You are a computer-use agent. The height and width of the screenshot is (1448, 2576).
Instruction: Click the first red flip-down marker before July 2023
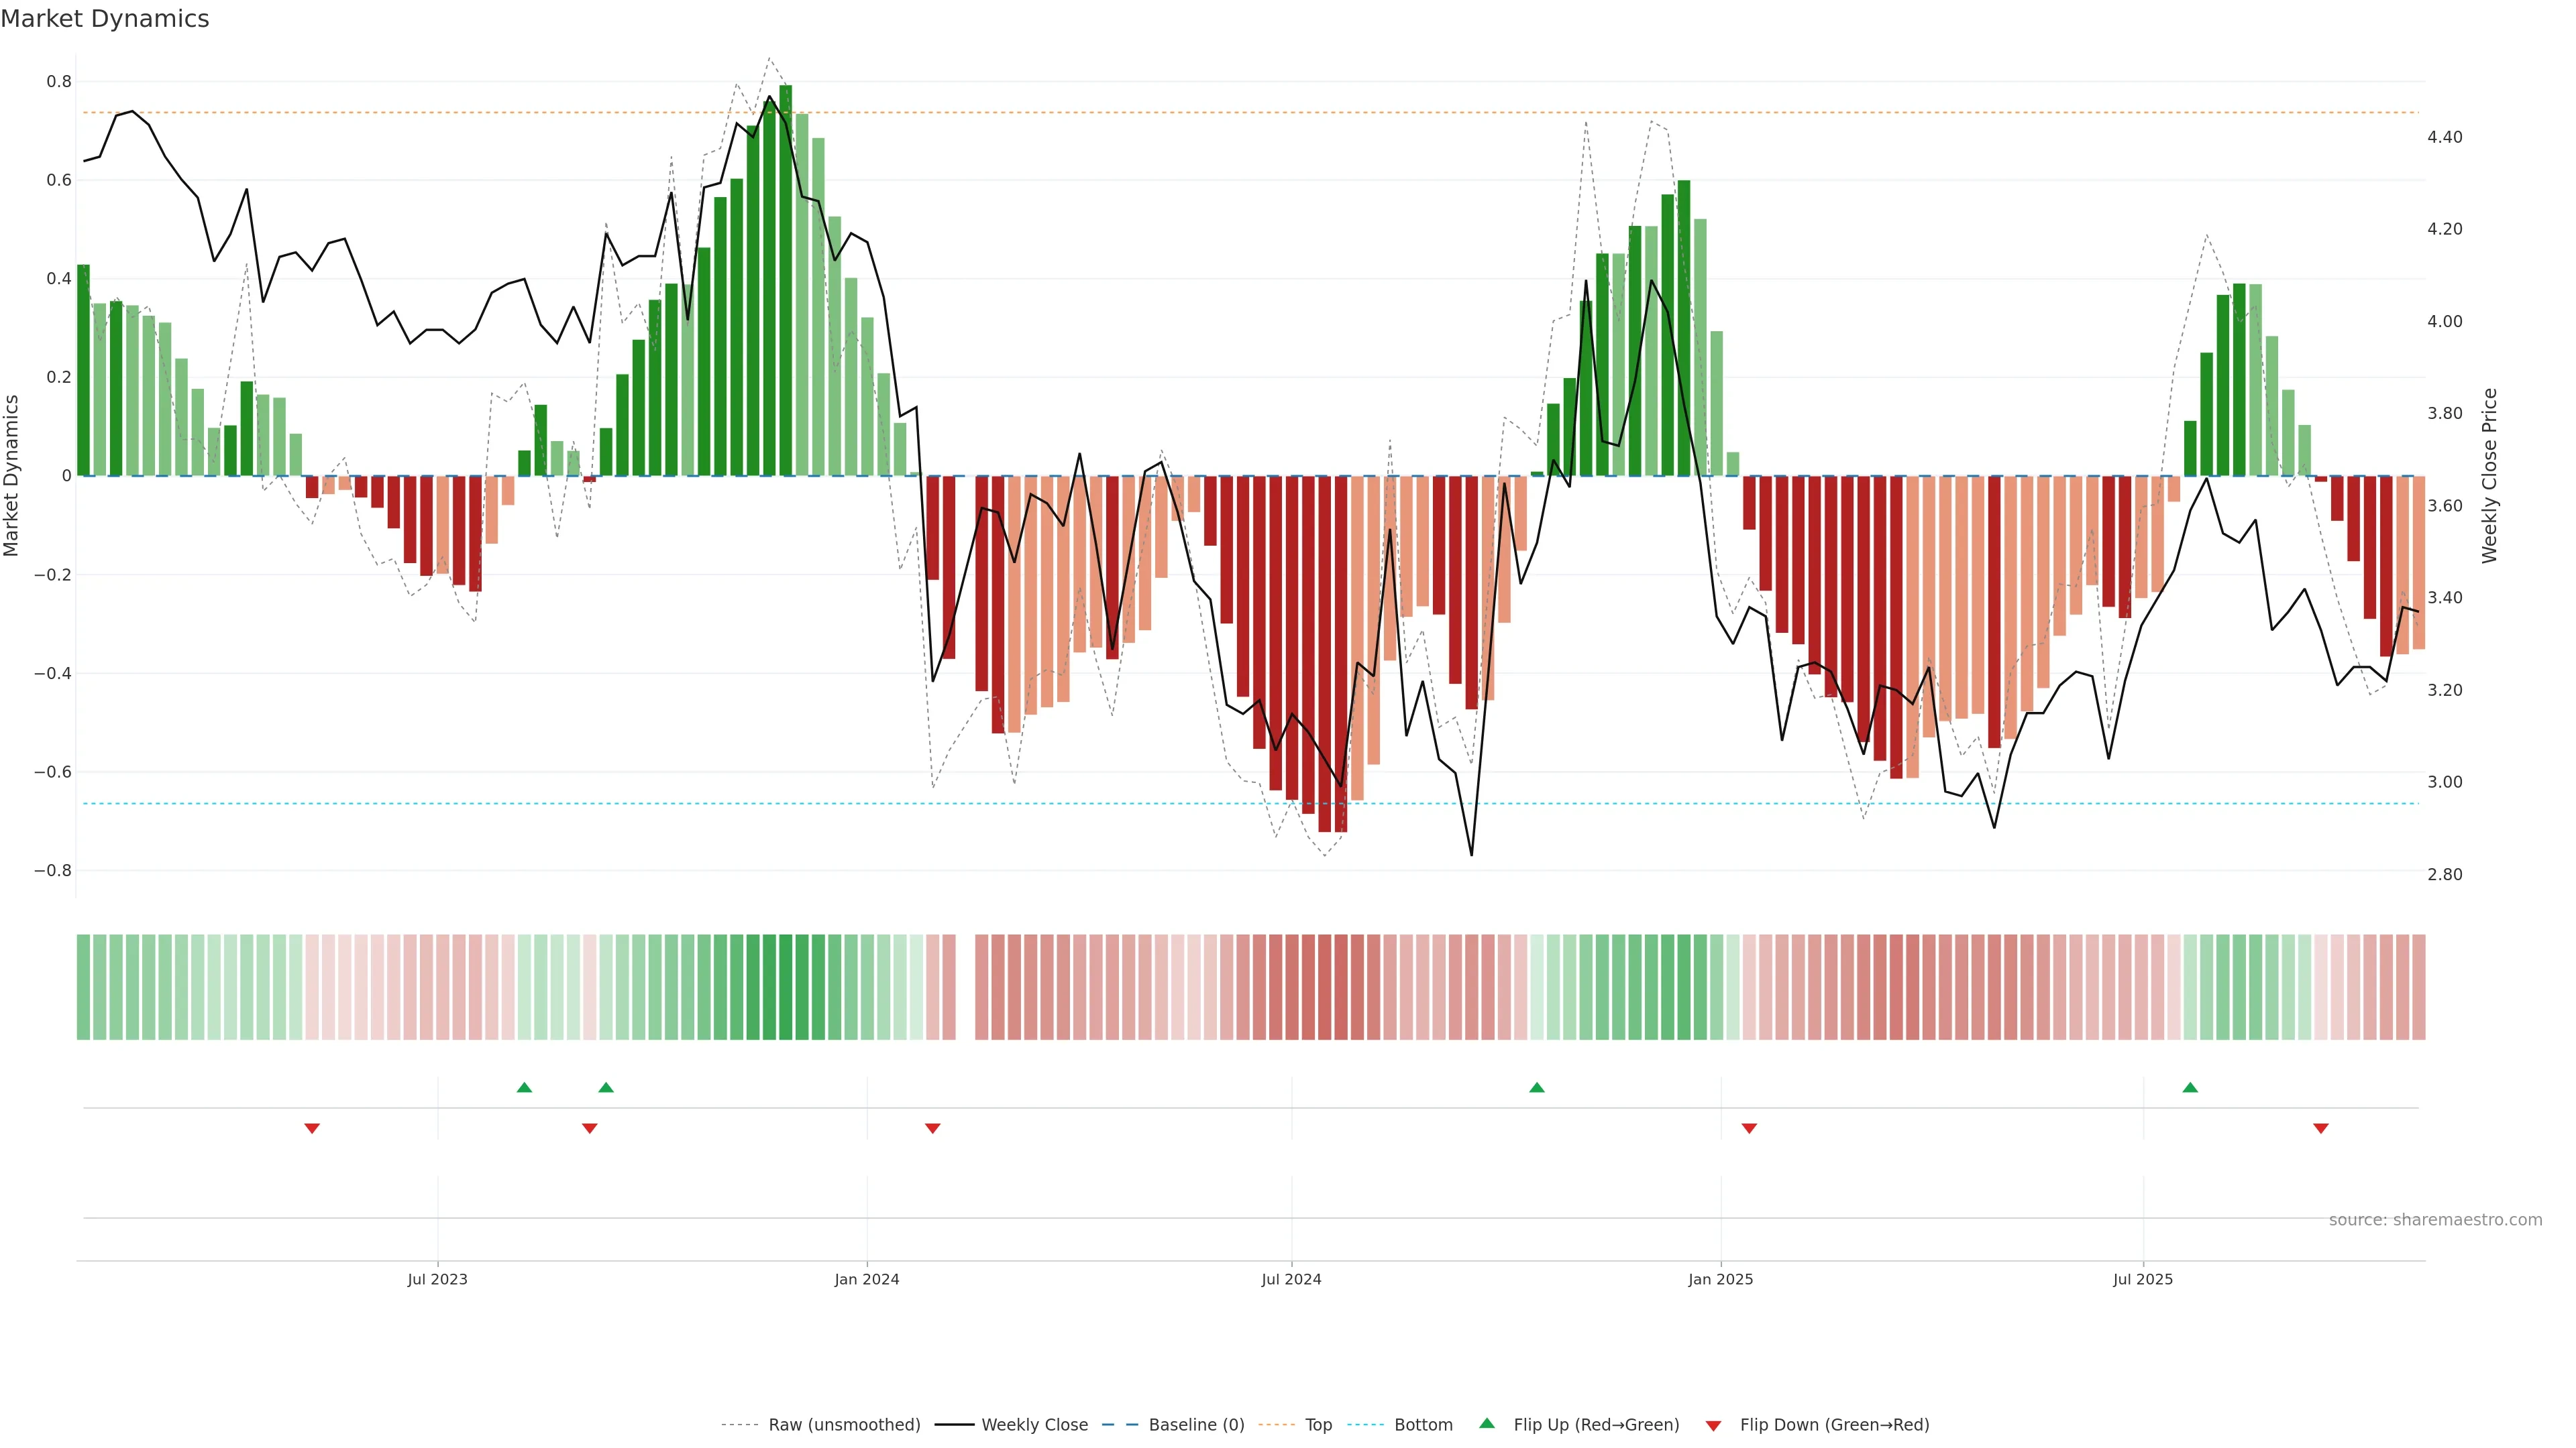pyautogui.click(x=312, y=1128)
